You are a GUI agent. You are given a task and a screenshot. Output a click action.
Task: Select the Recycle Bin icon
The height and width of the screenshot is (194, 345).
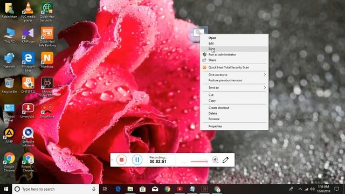click(9, 85)
